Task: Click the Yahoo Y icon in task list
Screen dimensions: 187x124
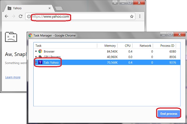Action: point(40,62)
